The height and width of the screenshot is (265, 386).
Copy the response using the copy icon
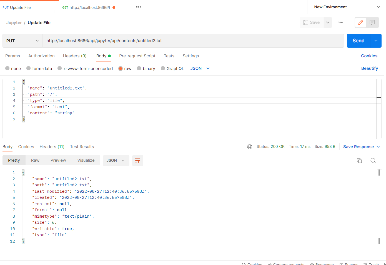pos(359,161)
